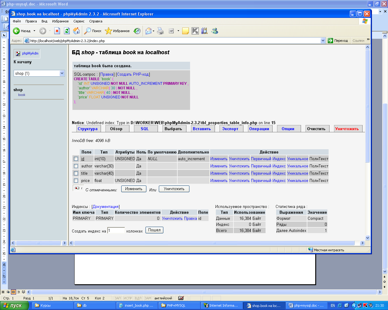Screen dimensions: 388x310
Task: Click the Forward arrow icon
Action: tap(43, 31)
